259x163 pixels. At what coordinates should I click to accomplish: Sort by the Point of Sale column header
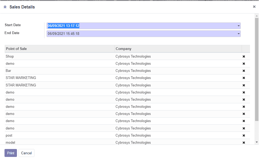click(60, 49)
